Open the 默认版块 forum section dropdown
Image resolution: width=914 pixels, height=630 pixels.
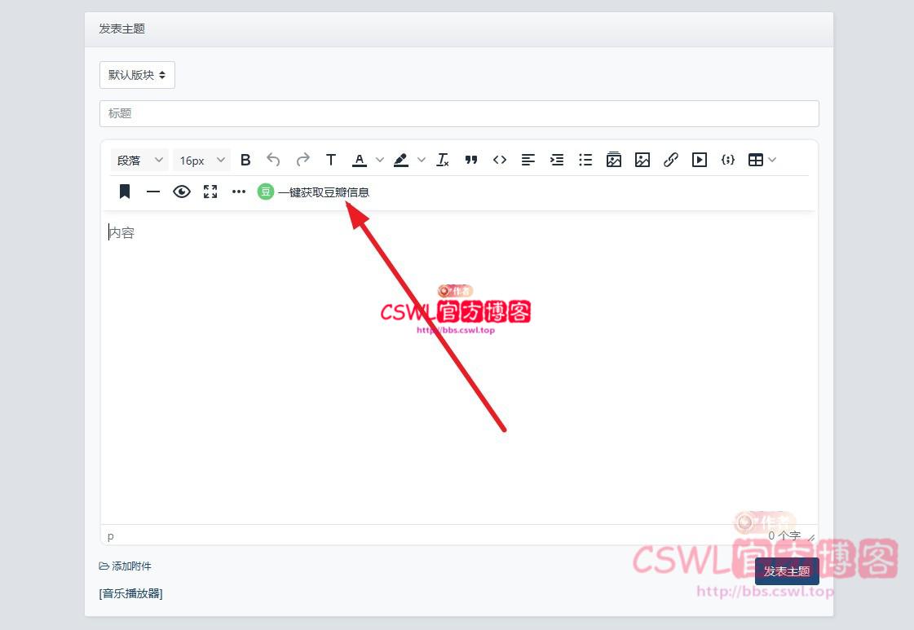coord(137,75)
